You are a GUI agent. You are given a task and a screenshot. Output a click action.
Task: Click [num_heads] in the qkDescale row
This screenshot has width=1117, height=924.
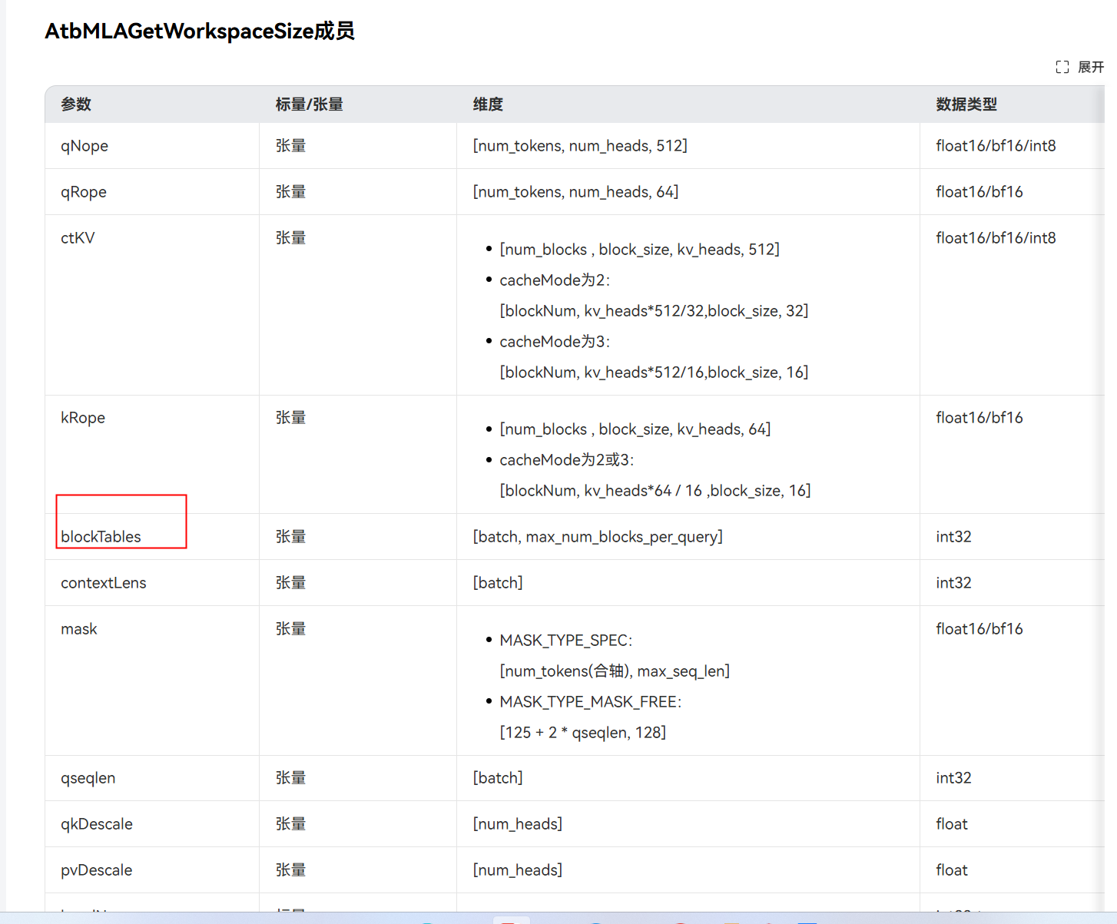518,824
